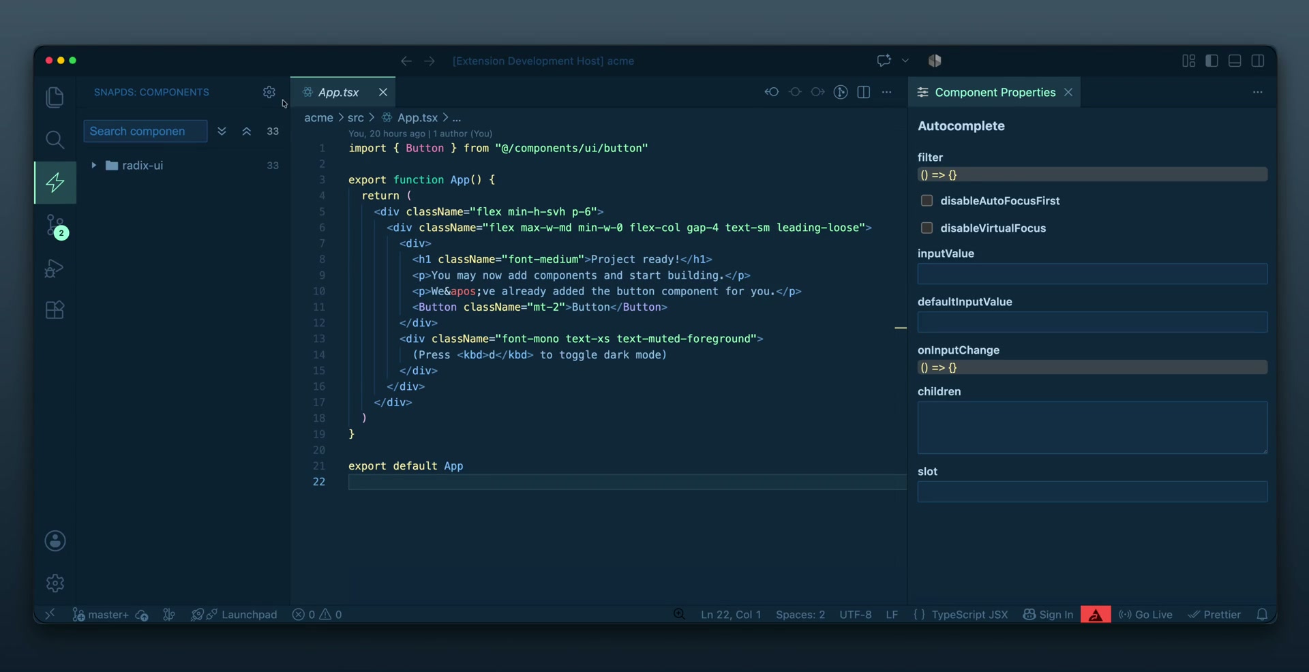Screen dimensions: 1309x672
Task: Toggle the primary side bar
Action: point(1212,61)
